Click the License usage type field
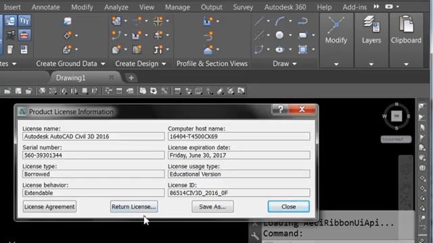 pyautogui.click(x=239, y=174)
